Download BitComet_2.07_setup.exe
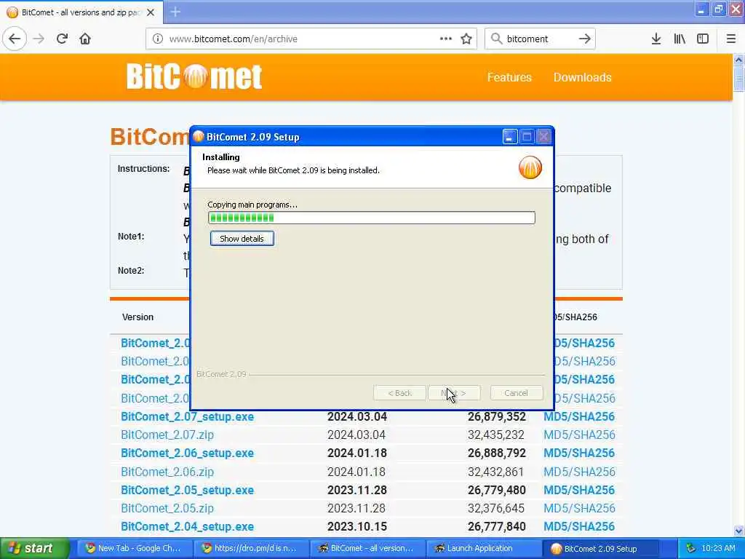This screenshot has width=745, height=559. (x=187, y=416)
